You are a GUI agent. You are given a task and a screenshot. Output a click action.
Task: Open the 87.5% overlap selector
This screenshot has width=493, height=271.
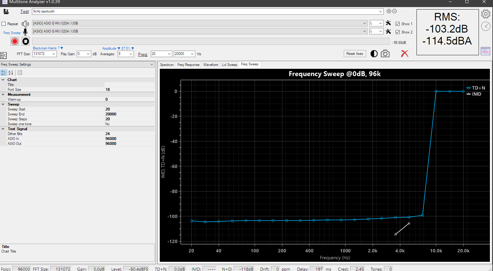(x=127, y=48)
